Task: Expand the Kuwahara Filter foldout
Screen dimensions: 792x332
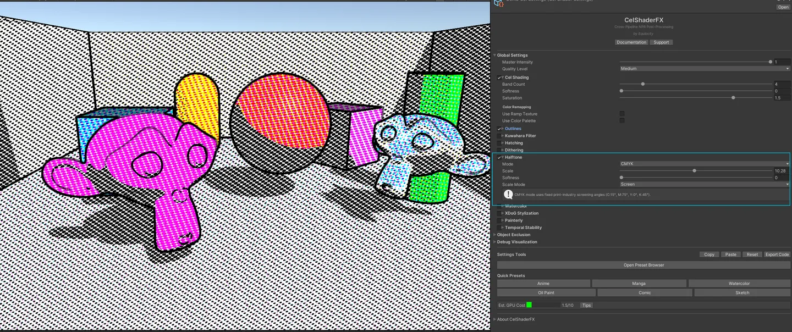Action: (503, 136)
